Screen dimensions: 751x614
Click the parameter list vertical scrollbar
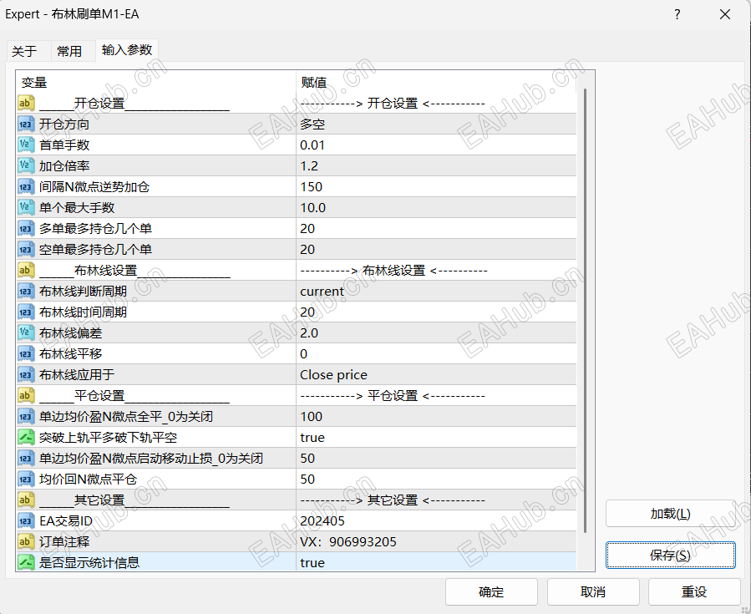tap(586, 311)
